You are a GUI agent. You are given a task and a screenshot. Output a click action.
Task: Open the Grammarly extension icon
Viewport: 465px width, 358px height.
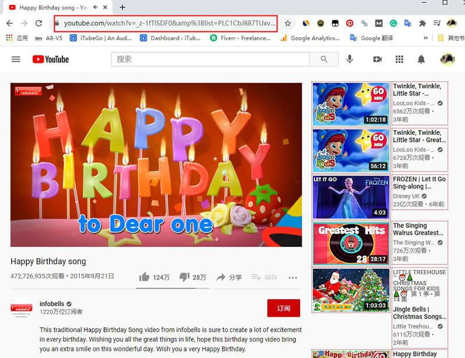[394, 23]
